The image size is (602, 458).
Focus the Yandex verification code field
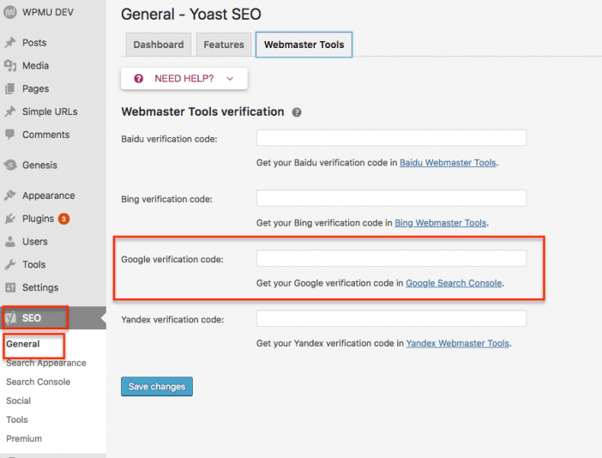point(391,318)
